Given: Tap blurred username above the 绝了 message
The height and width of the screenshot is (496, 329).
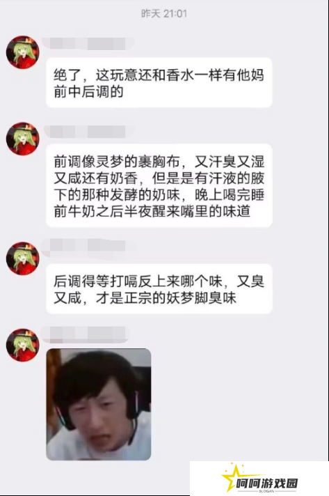Looking at the screenshot, I should pos(88,44).
